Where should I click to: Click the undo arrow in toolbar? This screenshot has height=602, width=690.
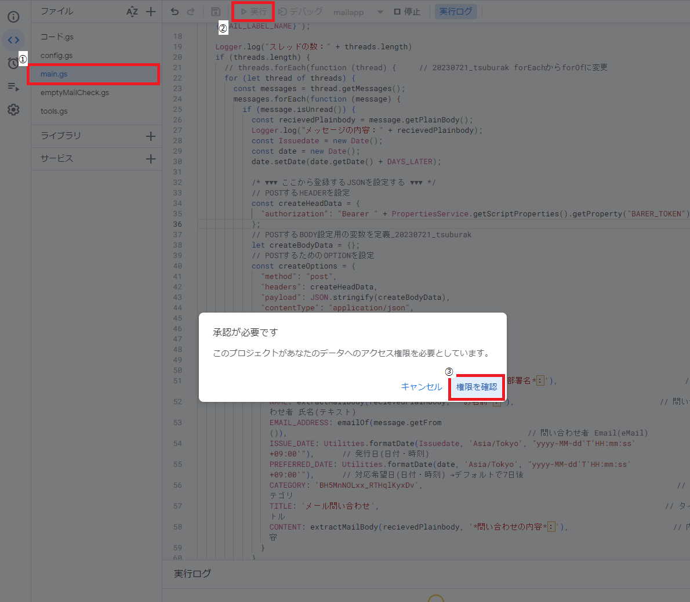click(175, 12)
